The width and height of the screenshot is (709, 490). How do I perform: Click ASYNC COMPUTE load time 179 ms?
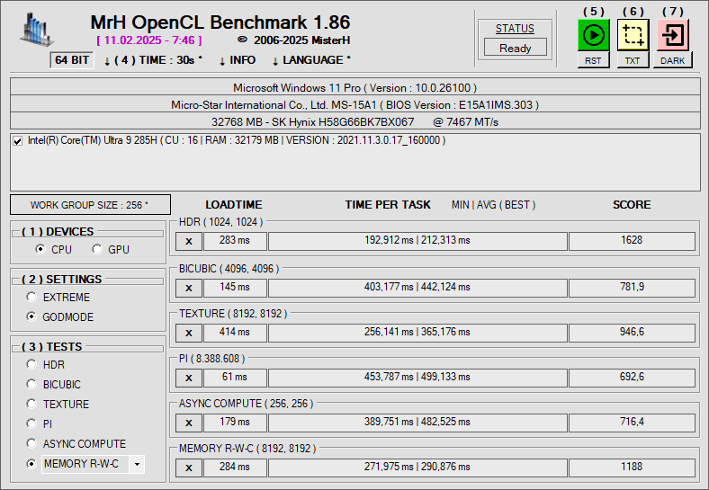pyautogui.click(x=235, y=423)
